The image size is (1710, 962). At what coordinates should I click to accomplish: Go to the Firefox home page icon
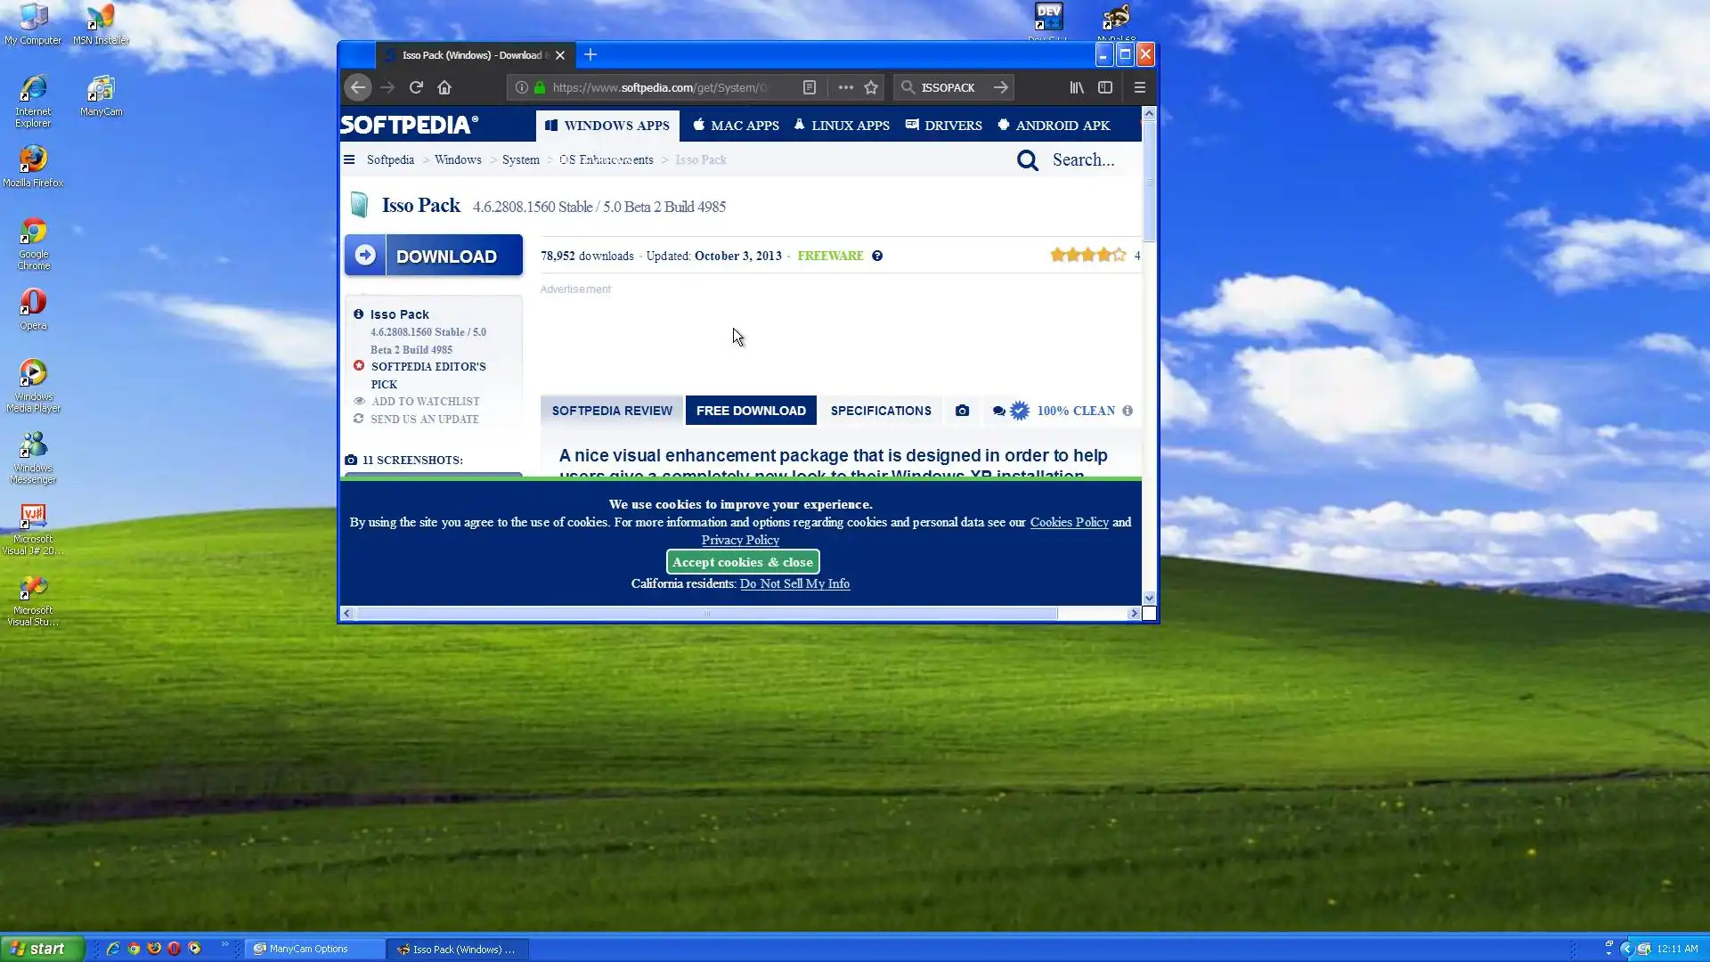click(444, 87)
